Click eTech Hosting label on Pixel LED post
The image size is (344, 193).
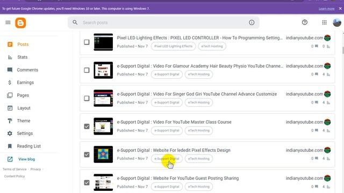tap(212, 46)
